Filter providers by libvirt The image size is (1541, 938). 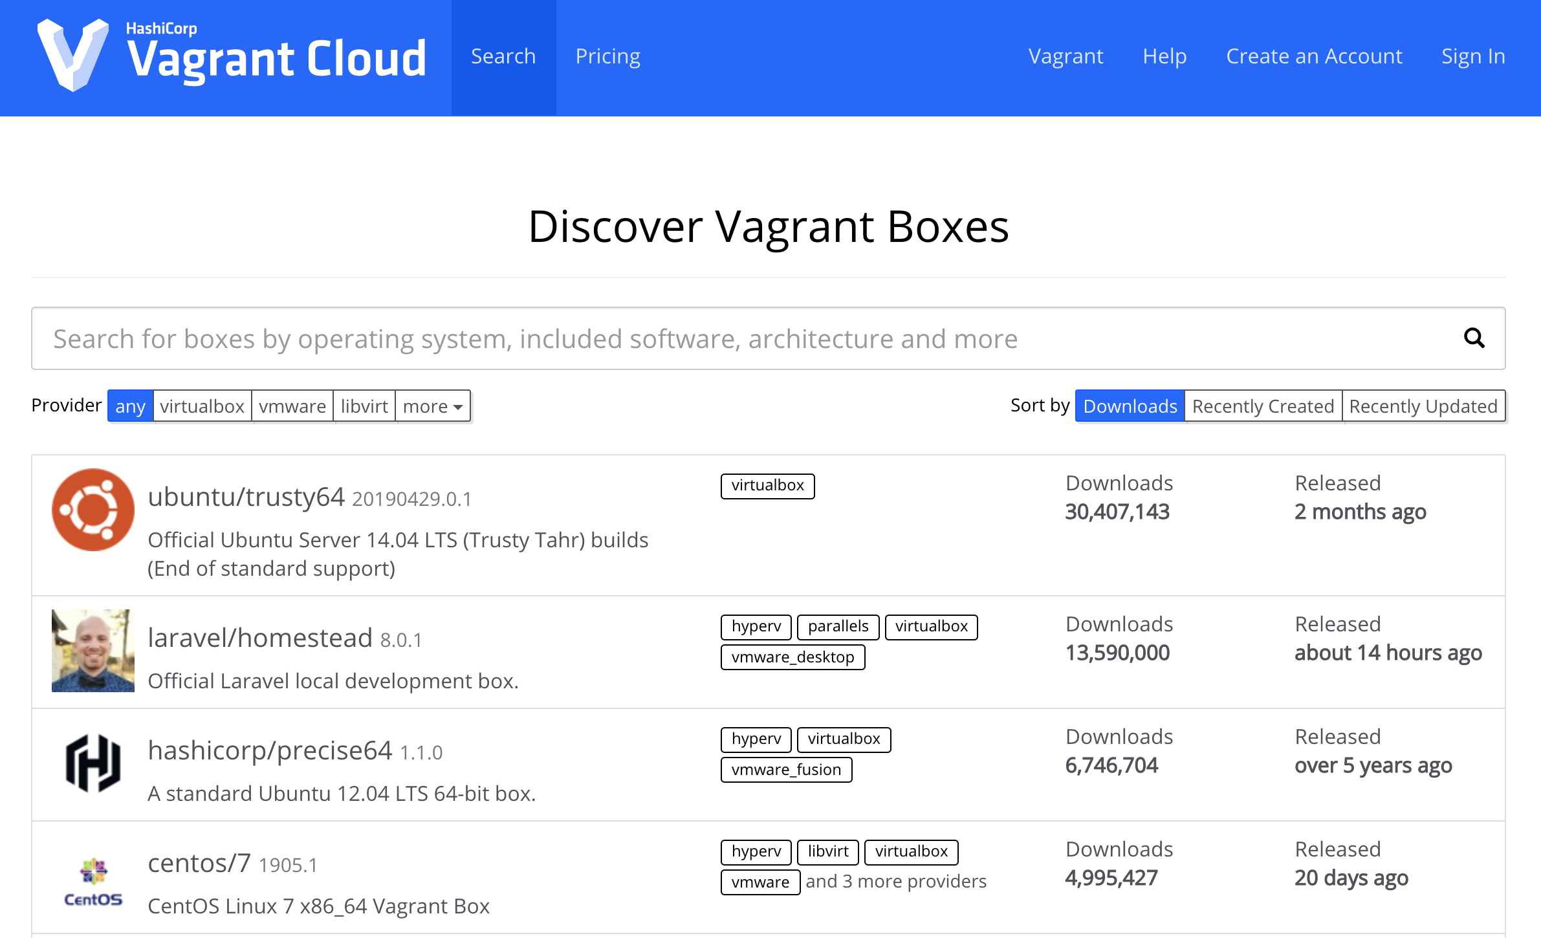coord(364,406)
